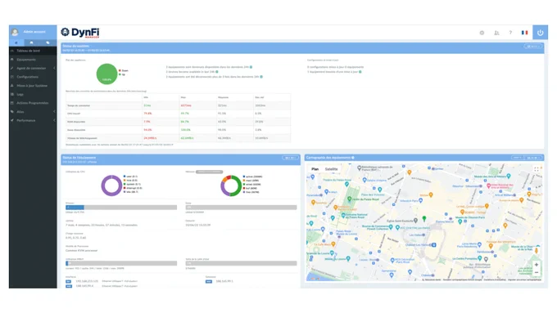Switch map to Plan view

pyautogui.click(x=315, y=169)
